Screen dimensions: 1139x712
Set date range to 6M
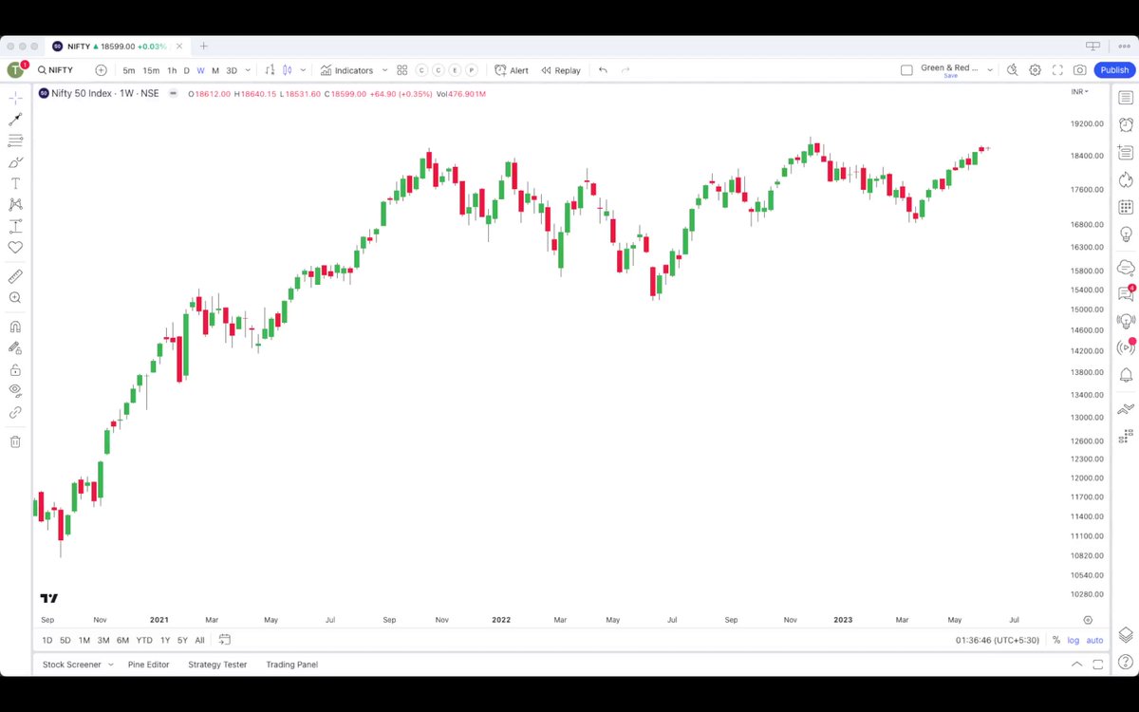(x=122, y=640)
